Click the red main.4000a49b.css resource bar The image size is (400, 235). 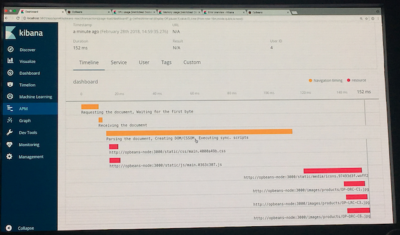point(114,146)
